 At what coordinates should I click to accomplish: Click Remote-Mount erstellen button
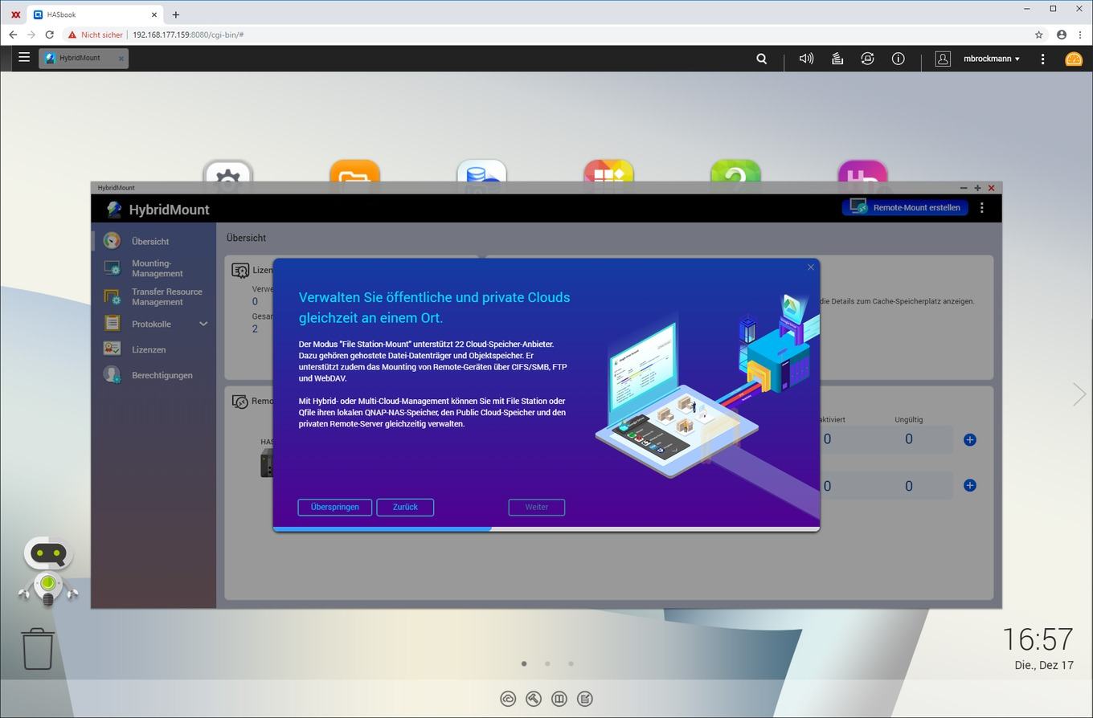905,207
